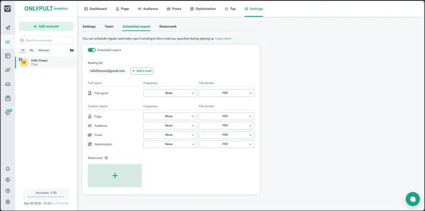425x211 pixels.
Task: Open the analytics bar chart sidebar icon
Action: click(7, 42)
